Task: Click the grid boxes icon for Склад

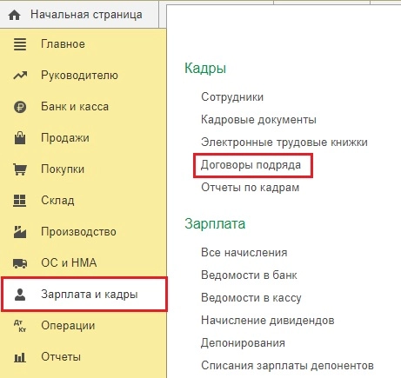Action: (20, 201)
